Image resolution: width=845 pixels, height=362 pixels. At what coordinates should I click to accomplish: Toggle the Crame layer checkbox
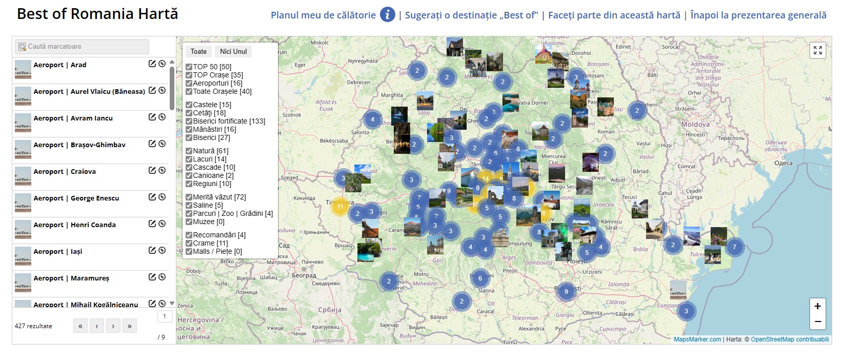click(189, 244)
